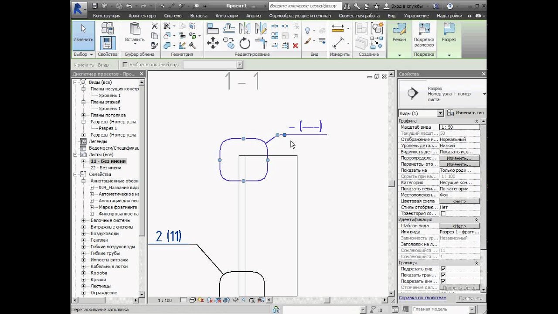Click the <нет> button for Цветовая схема
Image resolution: width=558 pixels, height=314 pixels.
(x=459, y=201)
